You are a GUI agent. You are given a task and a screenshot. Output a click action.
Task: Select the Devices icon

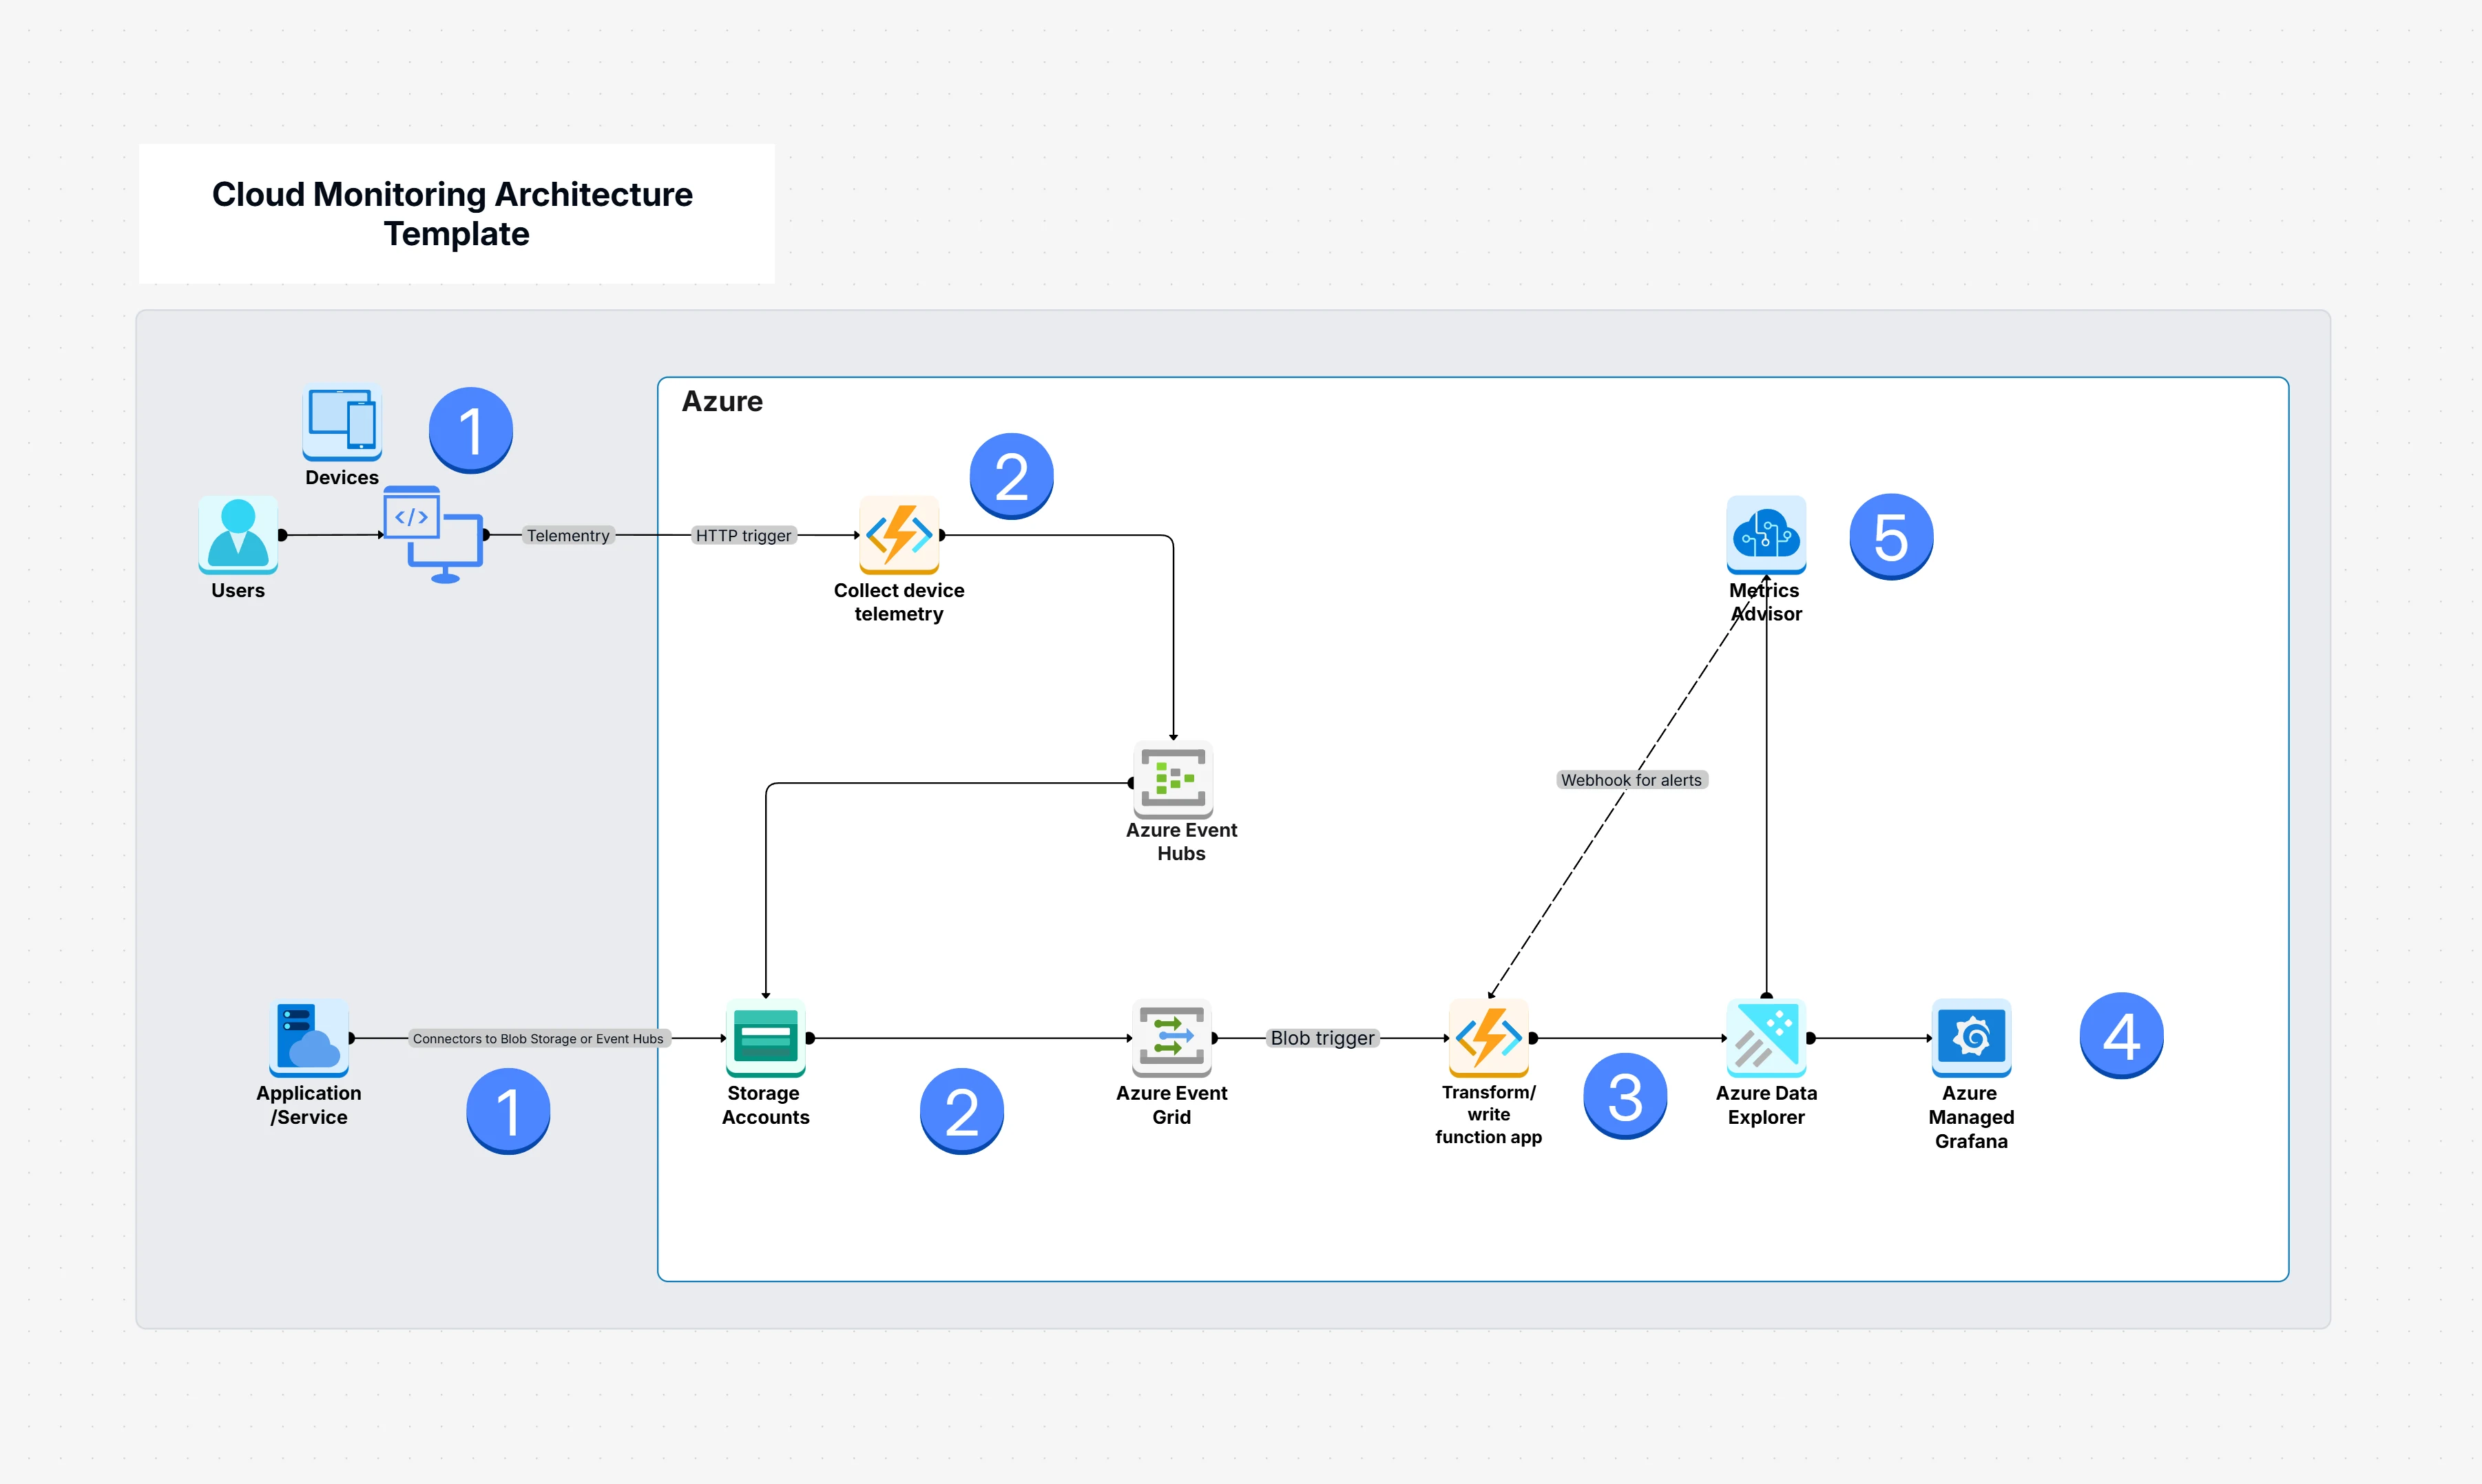[x=342, y=421]
